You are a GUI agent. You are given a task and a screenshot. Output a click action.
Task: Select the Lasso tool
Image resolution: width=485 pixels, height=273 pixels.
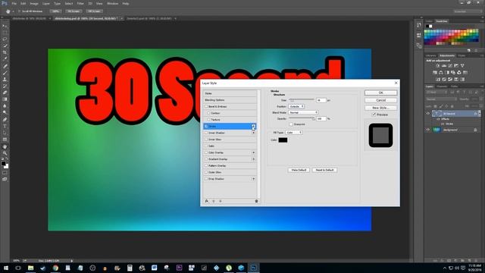5,39
